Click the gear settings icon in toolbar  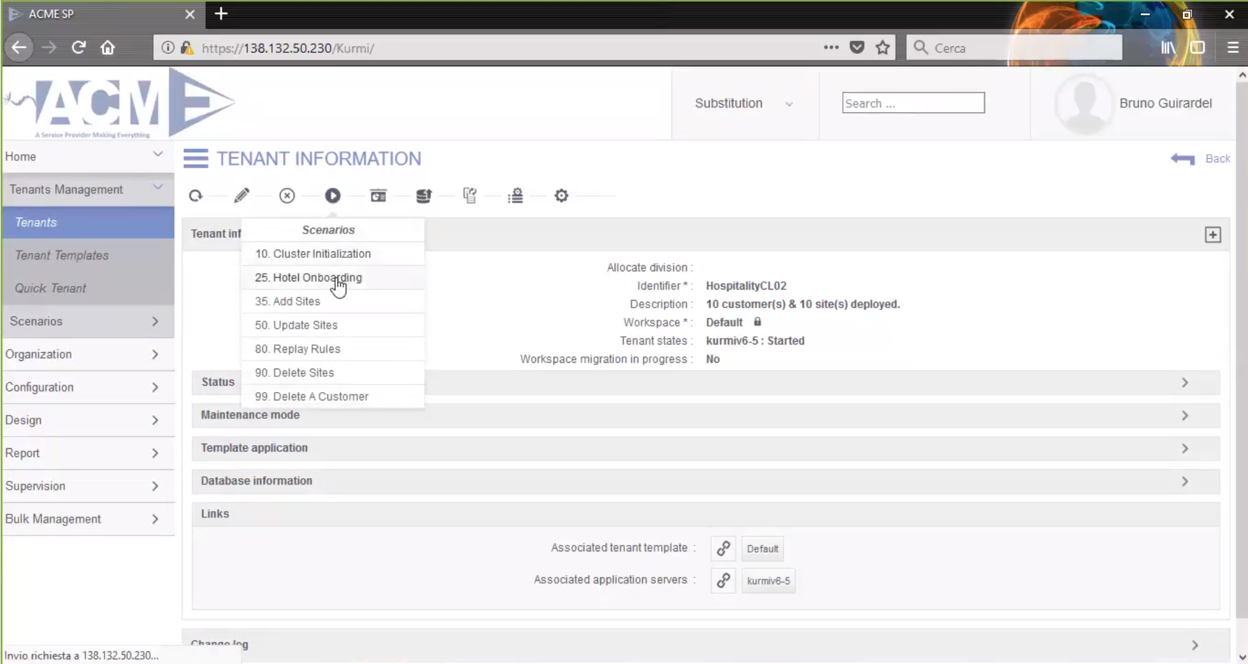tap(561, 196)
